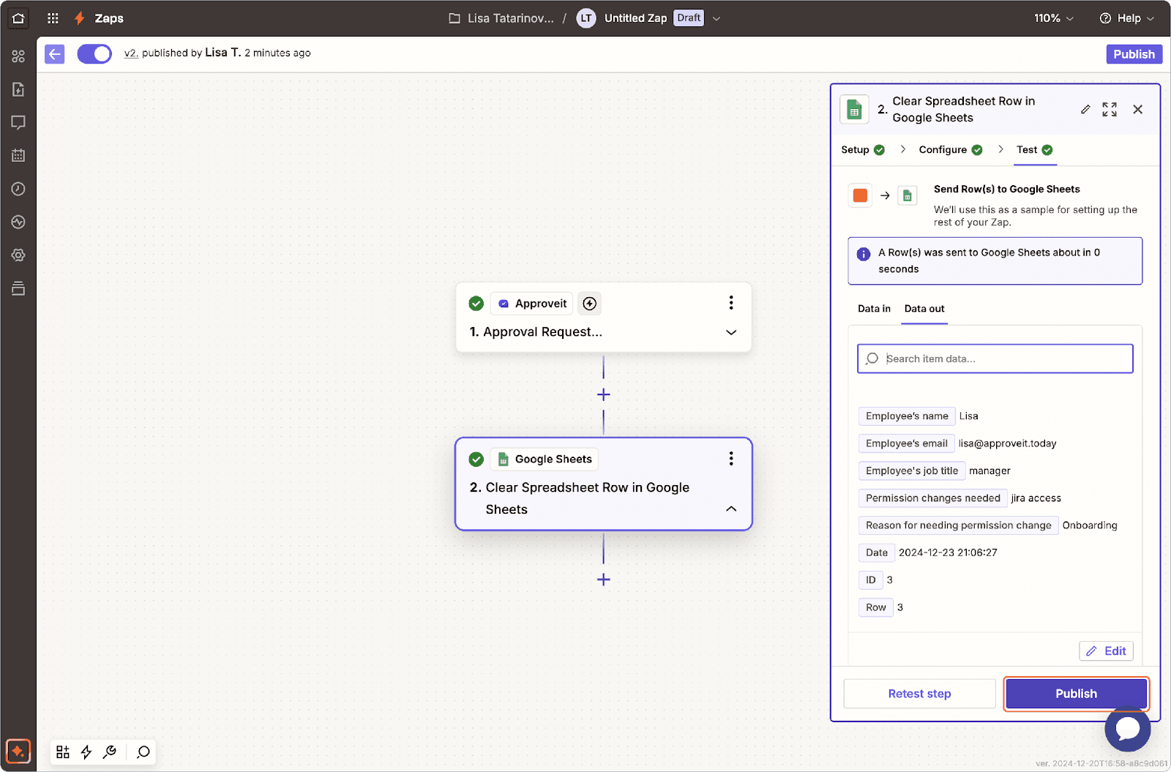This screenshot has height=772, width=1171.
Task: Click the Publish button in top bar
Action: pyautogui.click(x=1134, y=54)
